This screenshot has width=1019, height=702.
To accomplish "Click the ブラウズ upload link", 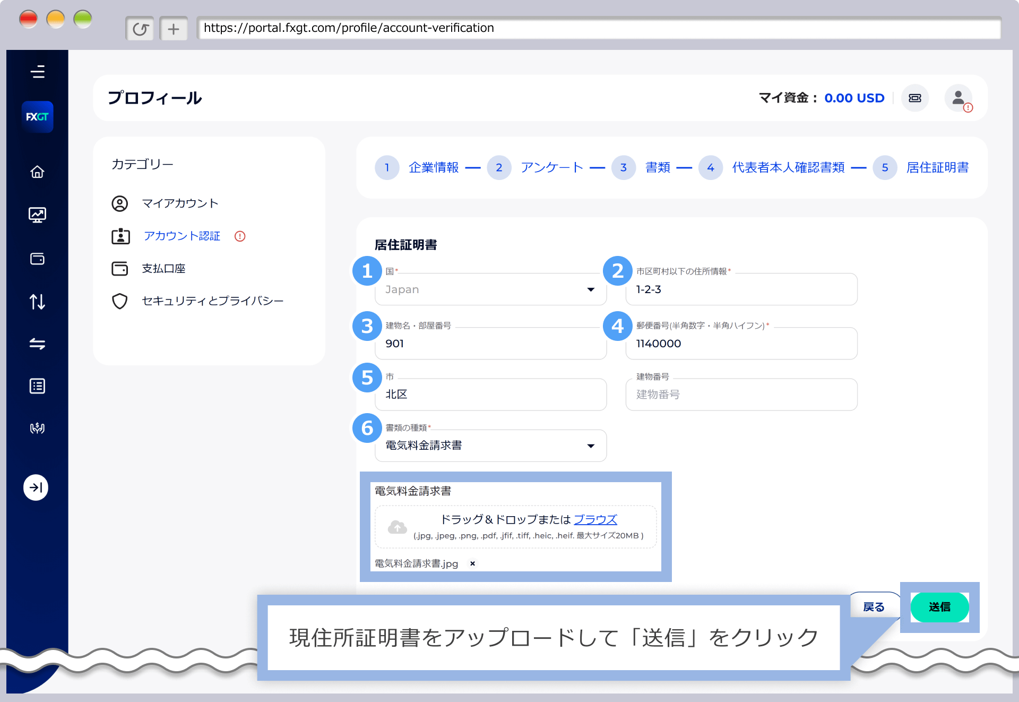I will (595, 520).
